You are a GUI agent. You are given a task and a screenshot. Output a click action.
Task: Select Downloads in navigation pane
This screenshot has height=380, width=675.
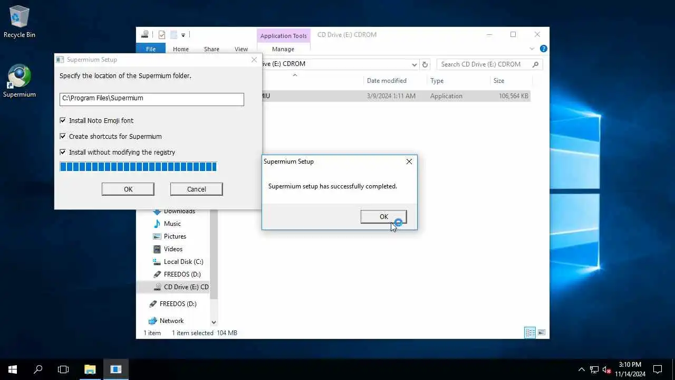click(x=179, y=211)
